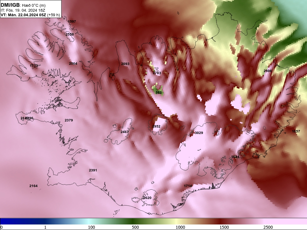
Task: Click the color scale label "1500"
Action: coord(224,227)
